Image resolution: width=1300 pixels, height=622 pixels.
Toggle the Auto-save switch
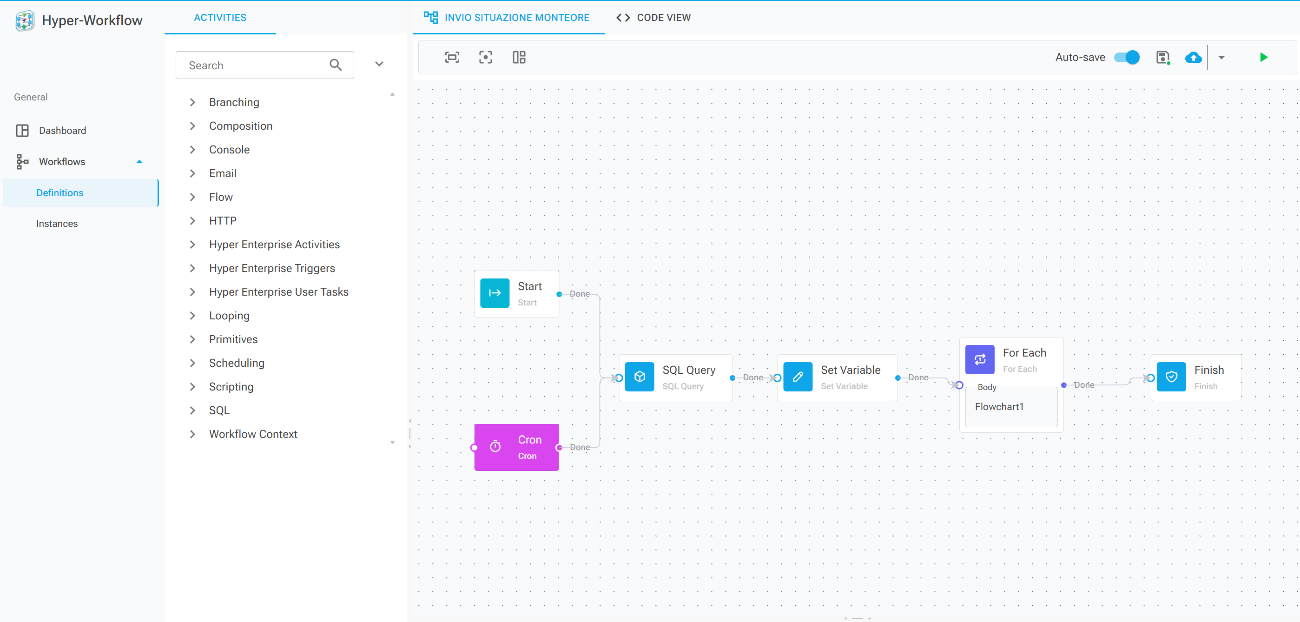coord(1127,57)
